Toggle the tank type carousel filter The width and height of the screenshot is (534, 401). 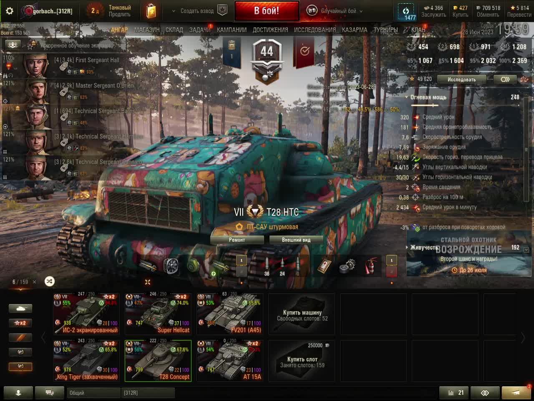pos(20,308)
